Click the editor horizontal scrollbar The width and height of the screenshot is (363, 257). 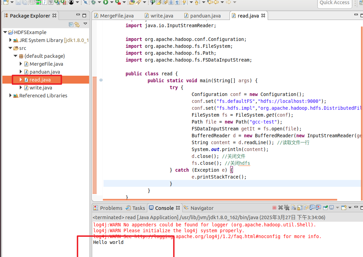(220, 199)
